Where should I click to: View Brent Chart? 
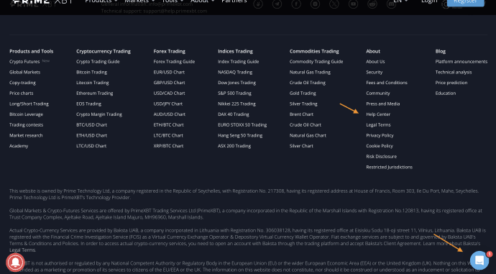301,114
